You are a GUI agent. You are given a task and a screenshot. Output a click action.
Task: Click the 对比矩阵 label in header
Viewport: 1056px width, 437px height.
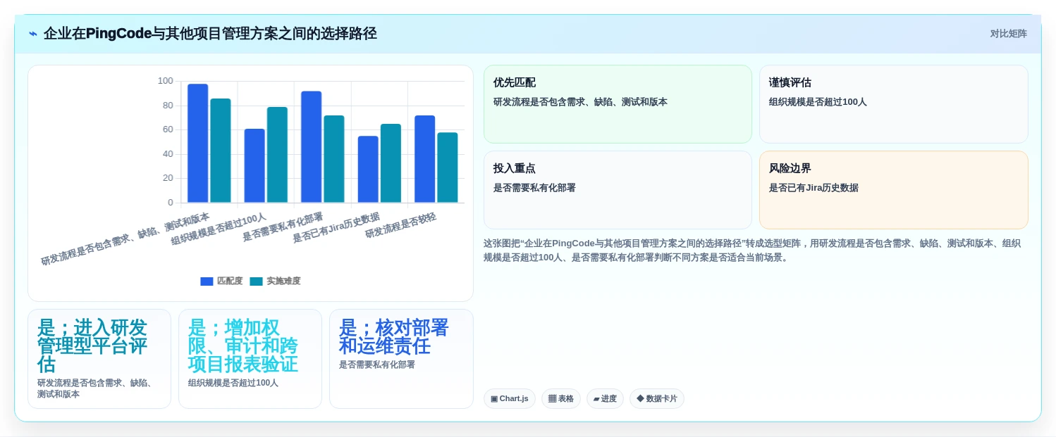pyautogui.click(x=1009, y=34)
